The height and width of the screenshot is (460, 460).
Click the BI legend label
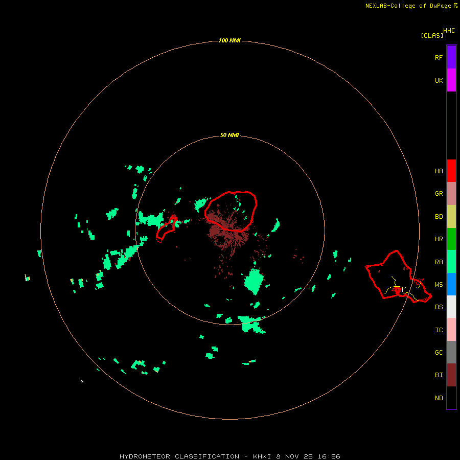pos(439,375)
